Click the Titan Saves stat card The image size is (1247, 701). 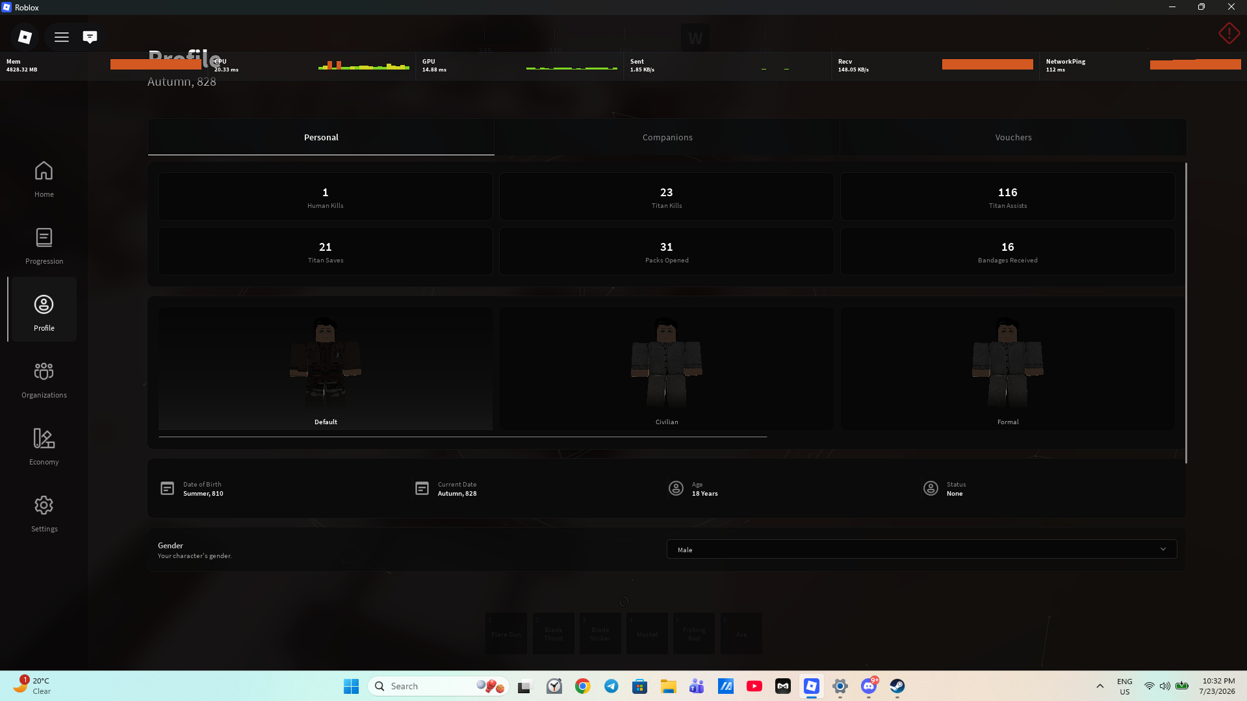(x=326, y=251)
